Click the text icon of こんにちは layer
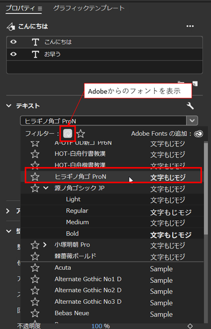 pos(35,42)
